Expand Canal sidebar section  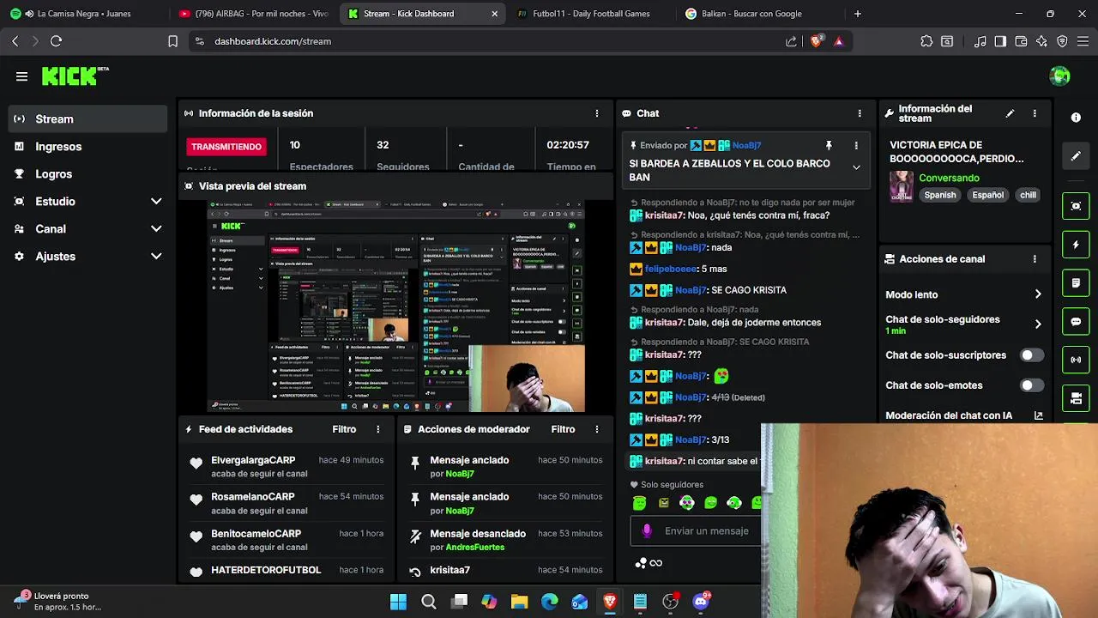click(156, 229)
